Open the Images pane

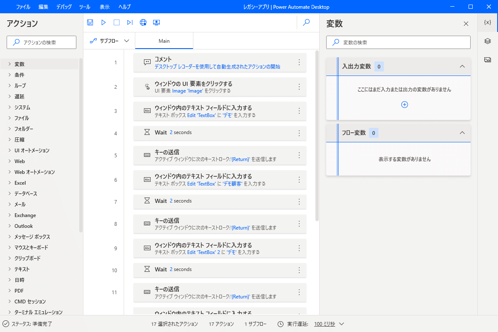point(487,60)
